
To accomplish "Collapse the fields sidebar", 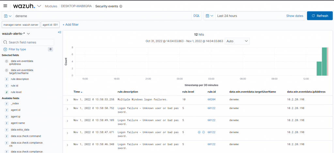I will coord(60,32).
